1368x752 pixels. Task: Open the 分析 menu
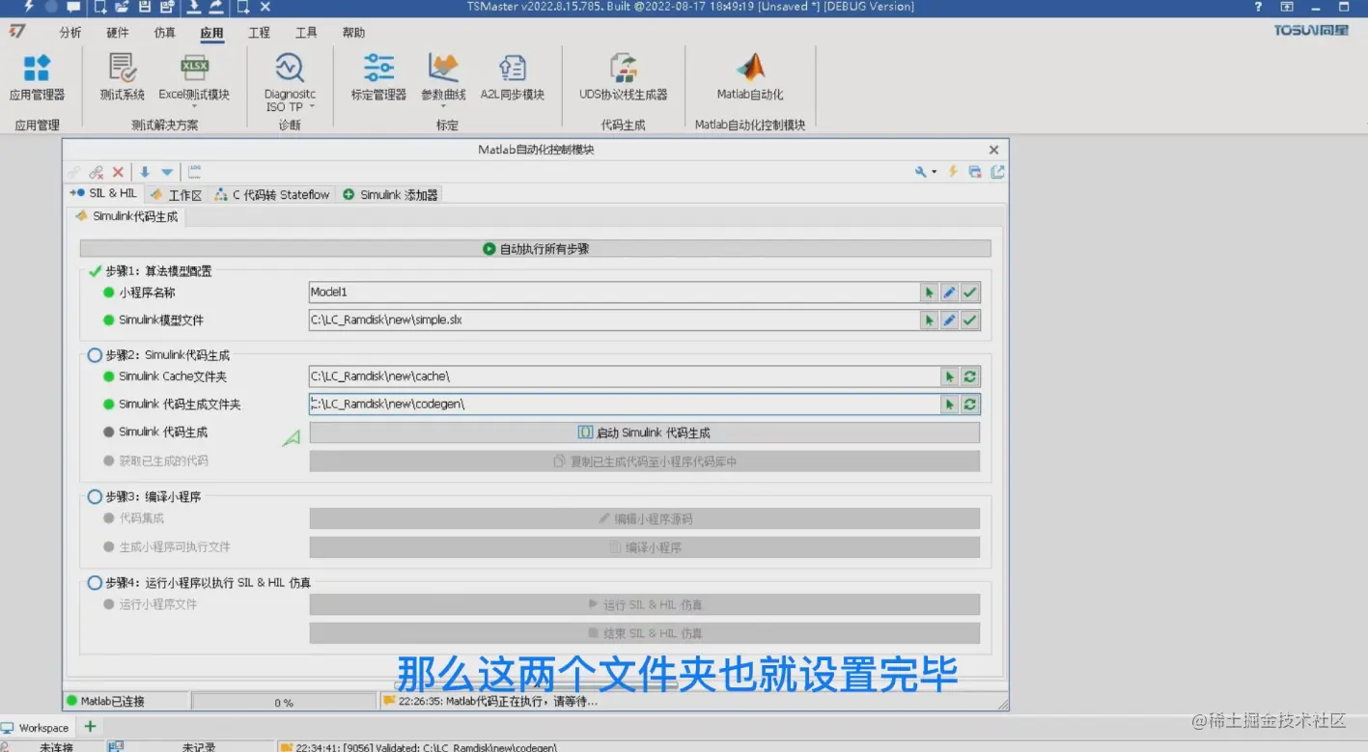click(x=70, y=33)
